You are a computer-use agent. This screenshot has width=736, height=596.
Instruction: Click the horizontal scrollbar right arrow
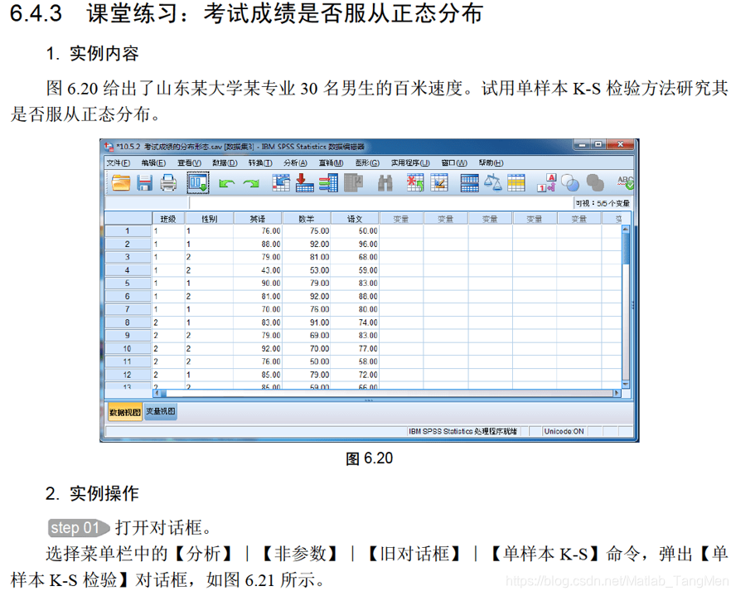pos(617,393)
